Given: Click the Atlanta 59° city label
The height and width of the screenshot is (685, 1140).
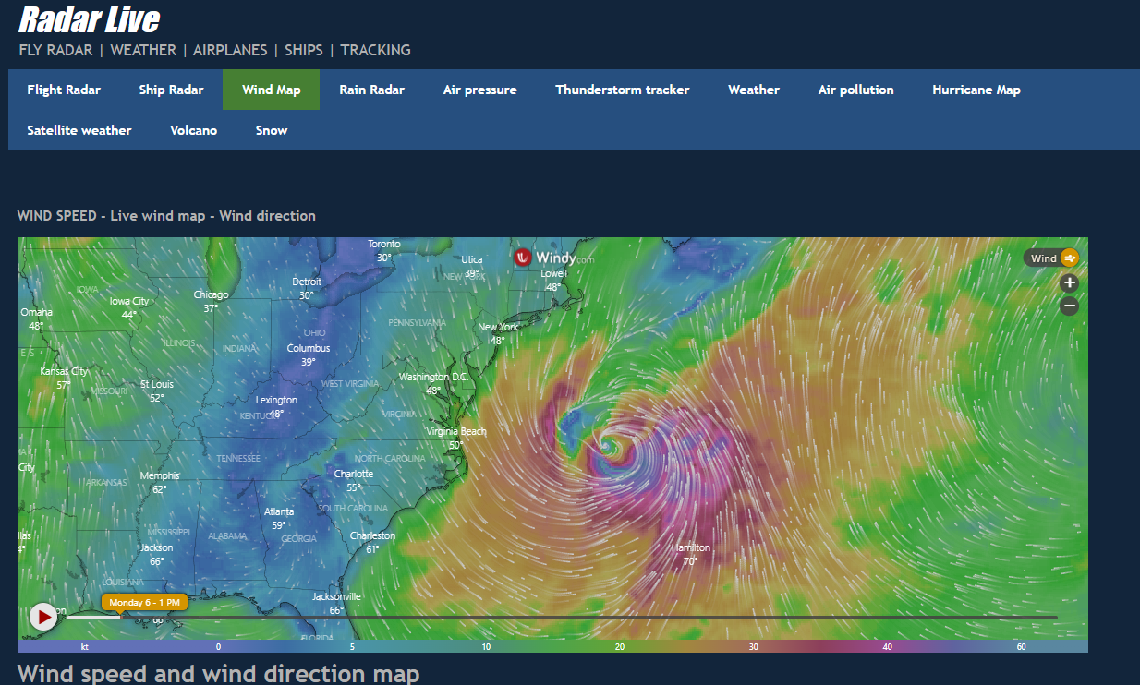Looking at the screenshot, I should pyautogui.click(x=279, y=518).
